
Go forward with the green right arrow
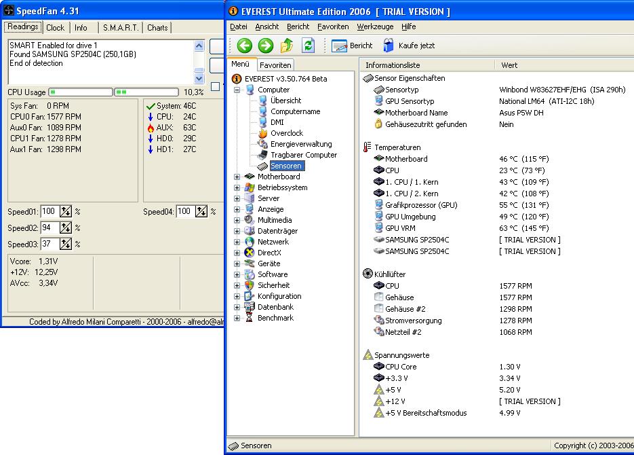pyautogui.click(x=266, y=45)
